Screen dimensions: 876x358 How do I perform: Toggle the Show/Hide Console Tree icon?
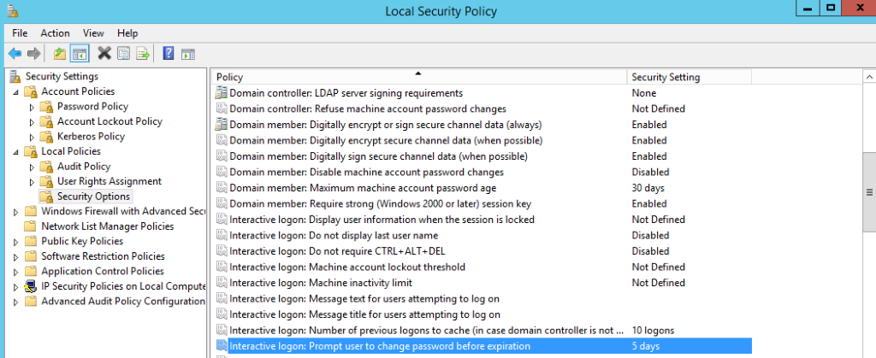80,54
